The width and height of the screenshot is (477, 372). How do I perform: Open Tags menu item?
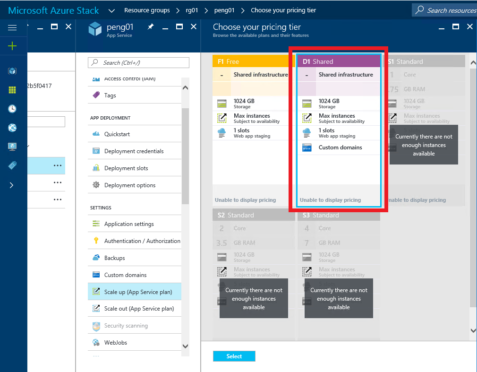click(135, 95)
